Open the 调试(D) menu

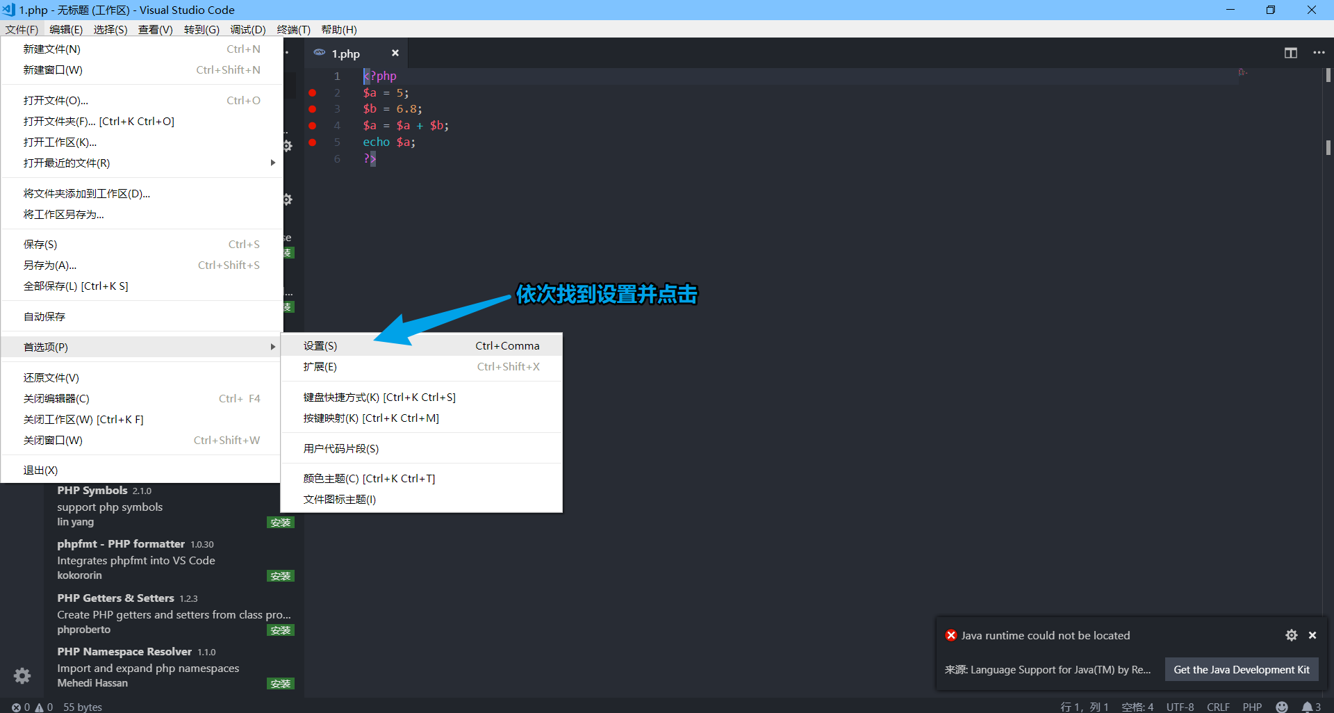pyautogui.click(x=248, y=29)
